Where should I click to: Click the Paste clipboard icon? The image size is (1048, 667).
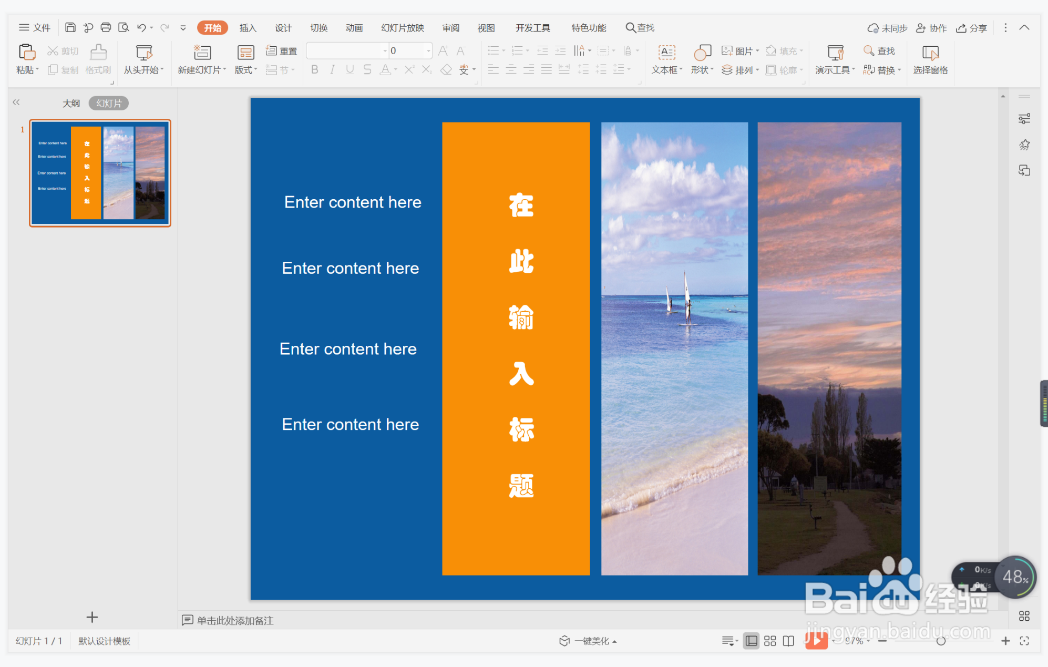(x=26, y=53)
